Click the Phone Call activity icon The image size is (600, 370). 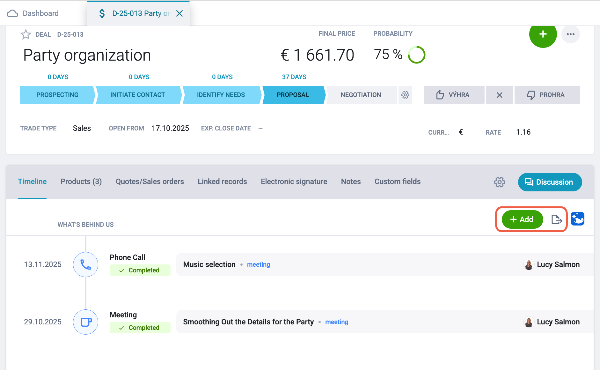click(x=85, y=264)
